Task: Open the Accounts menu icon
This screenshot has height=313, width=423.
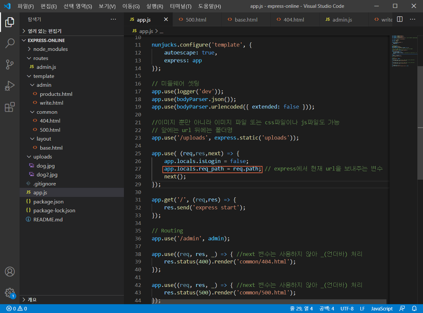Action: click(x=10, y=271)
